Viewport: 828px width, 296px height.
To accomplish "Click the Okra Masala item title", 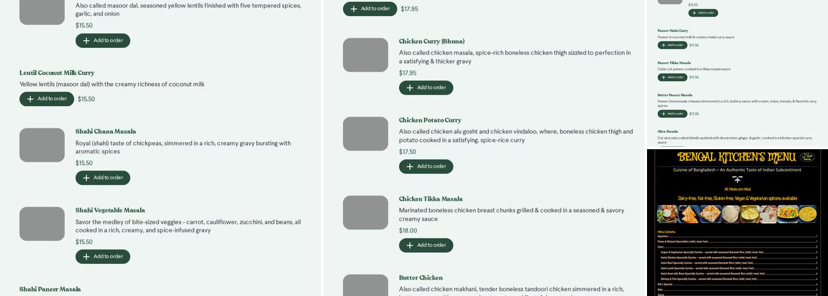I will (668, 131).
